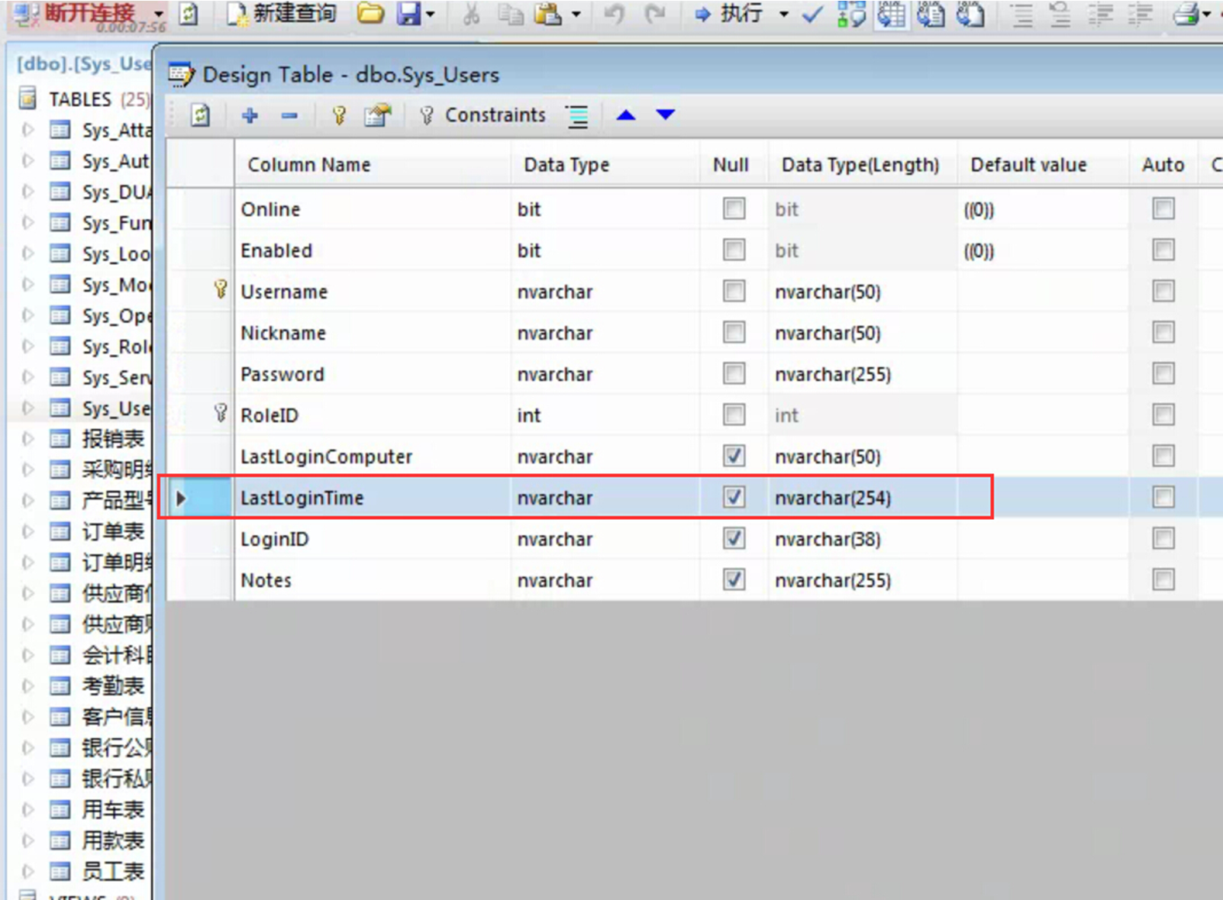Click the 新建查询 new query button
This screenshot has width=1223, height=900.
pos(282,14)
